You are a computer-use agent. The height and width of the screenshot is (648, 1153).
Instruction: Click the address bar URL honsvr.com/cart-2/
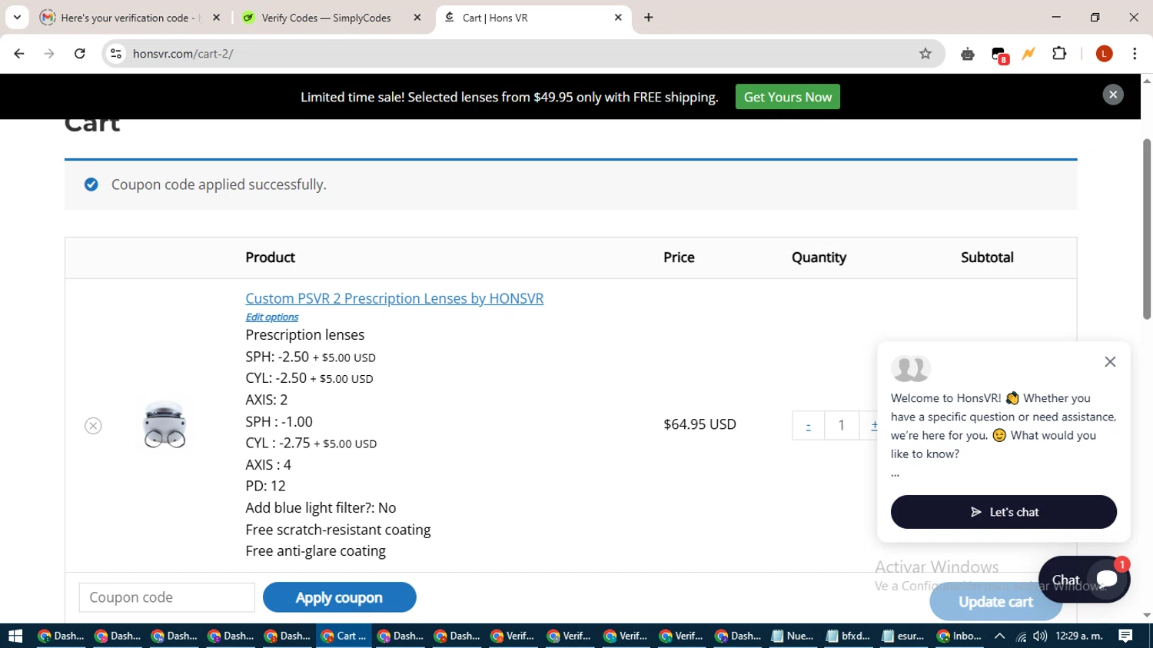coord(183,54)
